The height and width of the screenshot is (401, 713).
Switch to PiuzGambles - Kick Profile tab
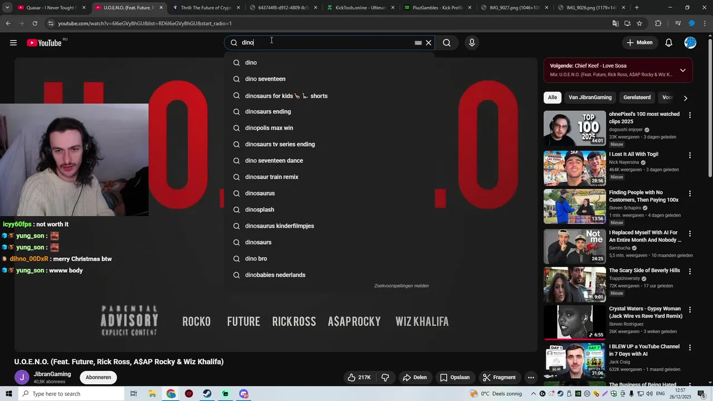pos(438,8)
